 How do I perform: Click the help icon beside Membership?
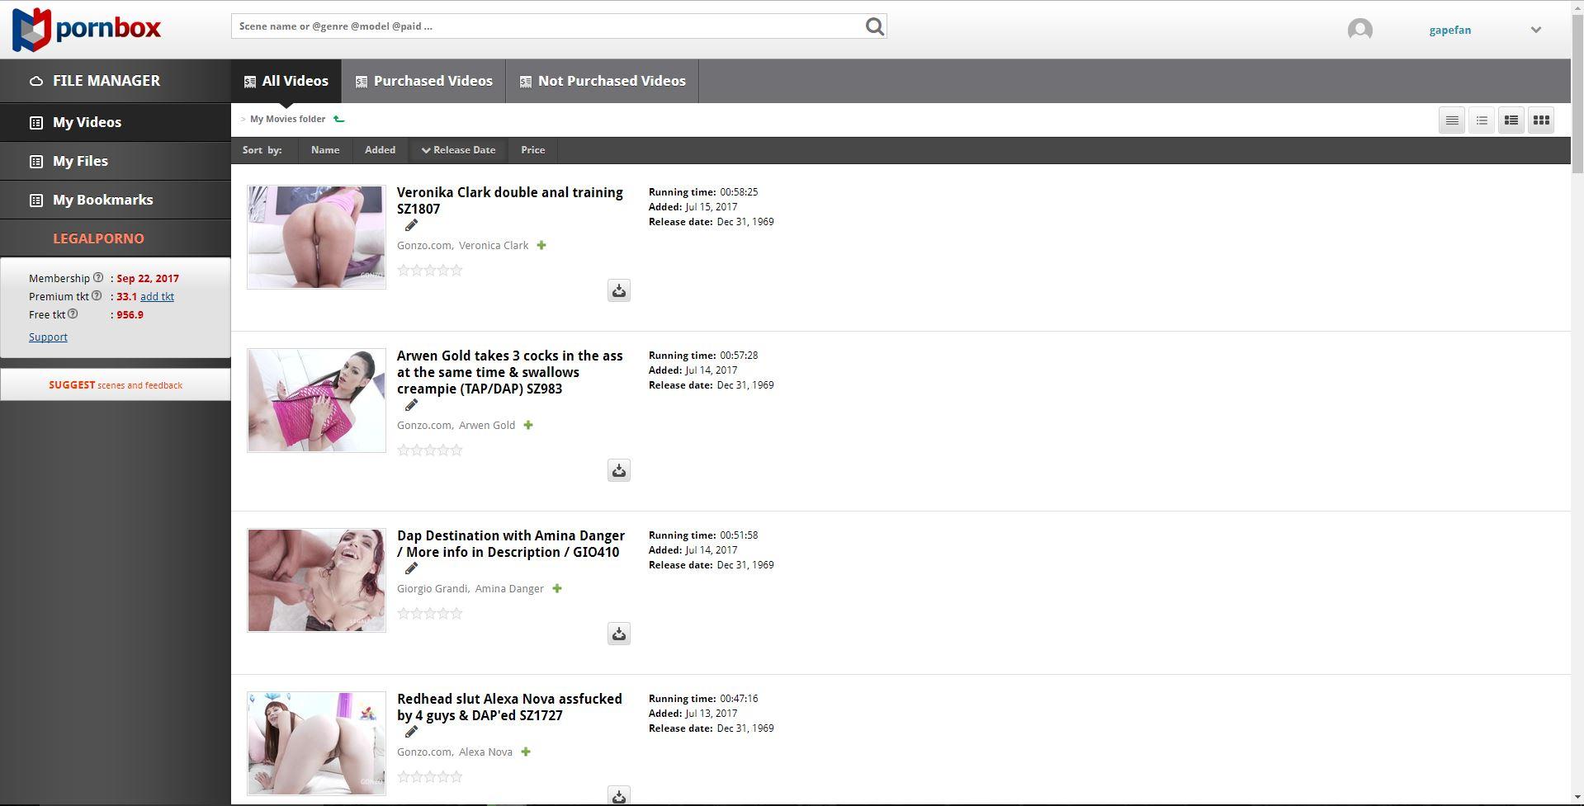(98, 278)
